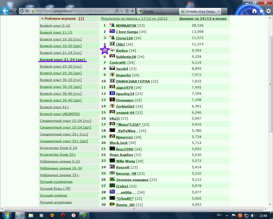The width and height of the screenshot is (273, 219).
Task: Click flag icon next to Ronny_HD
Action: (x=112, y=204)
